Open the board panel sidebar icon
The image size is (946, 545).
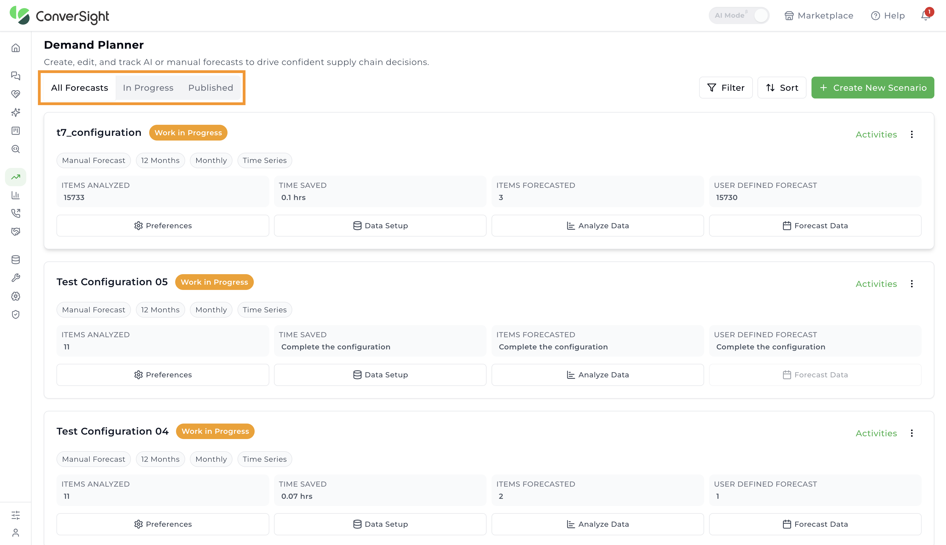[x=15, y=131]
